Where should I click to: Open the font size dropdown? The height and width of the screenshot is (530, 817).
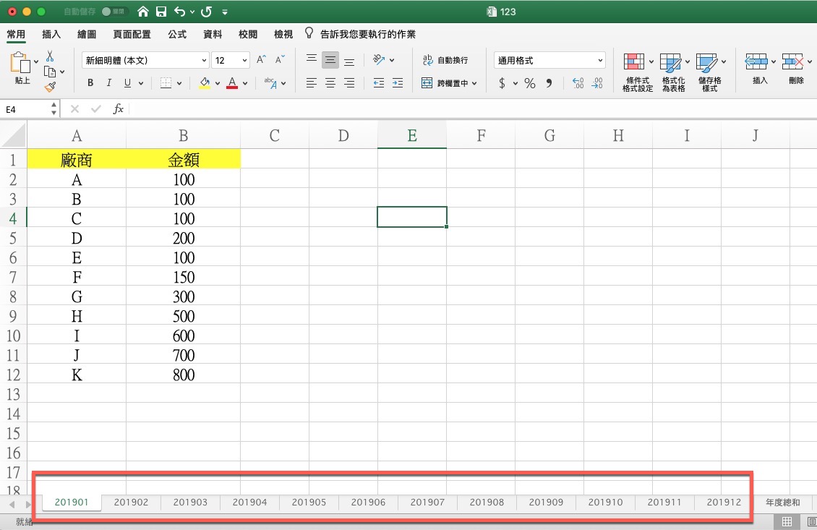244,61
